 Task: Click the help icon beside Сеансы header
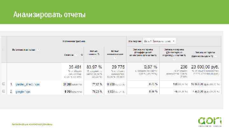(x=76, y=55)
